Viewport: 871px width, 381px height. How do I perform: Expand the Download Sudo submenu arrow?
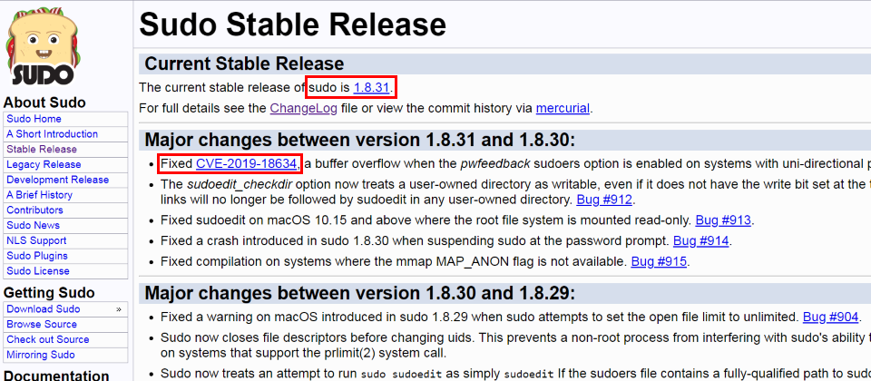119,309
